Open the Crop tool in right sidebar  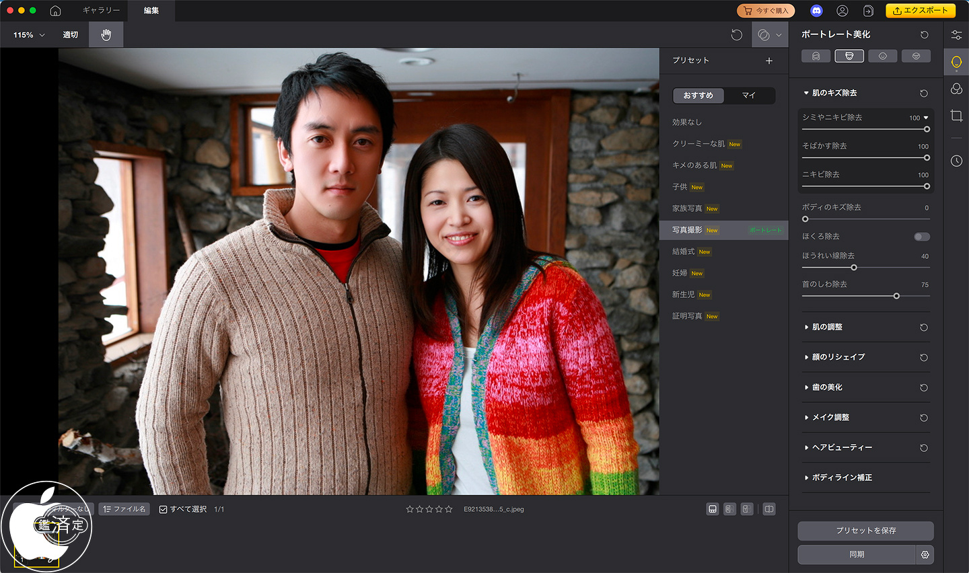click(x=956, y=116)
